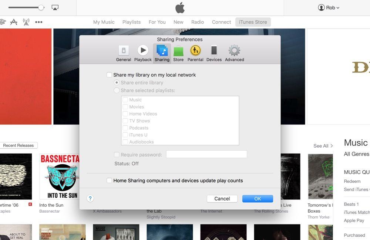
Task: Switch to Devices preferences pane
Action: click(214, 53)
